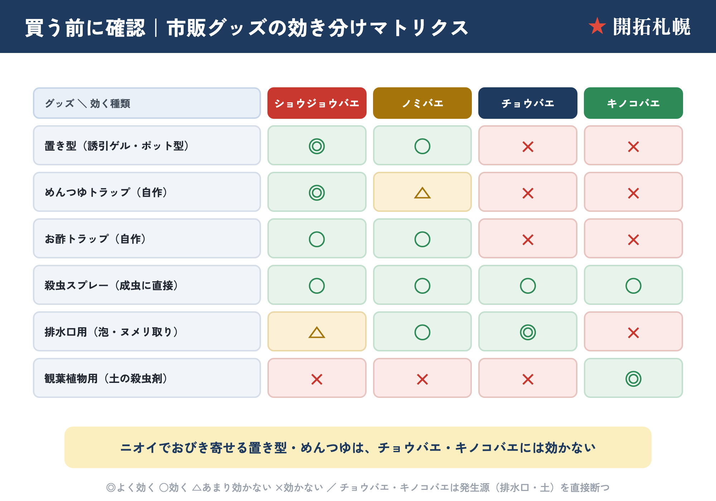The width and height of the screenshot is (716, 501).
Task: Click double circle for 観葉植物用 under キノコバエ
Action: (633, 379)
